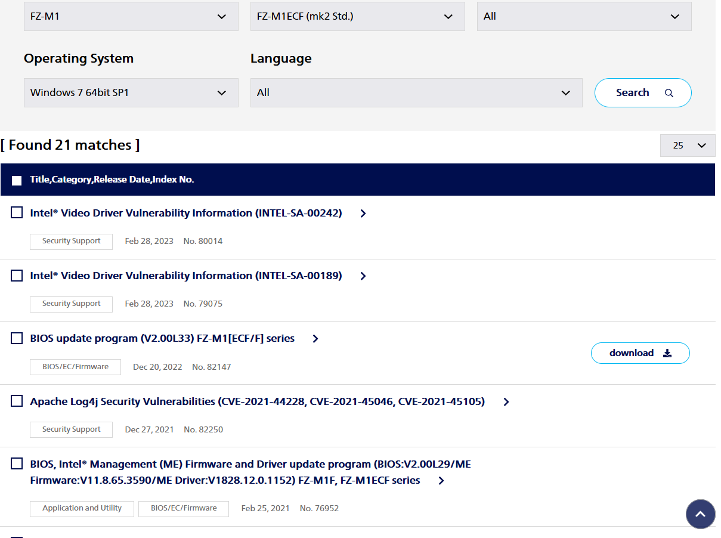The image size is (721, 538).
Task: Open BIOS update program (V2.00L33) link
Action: [162, 338]
